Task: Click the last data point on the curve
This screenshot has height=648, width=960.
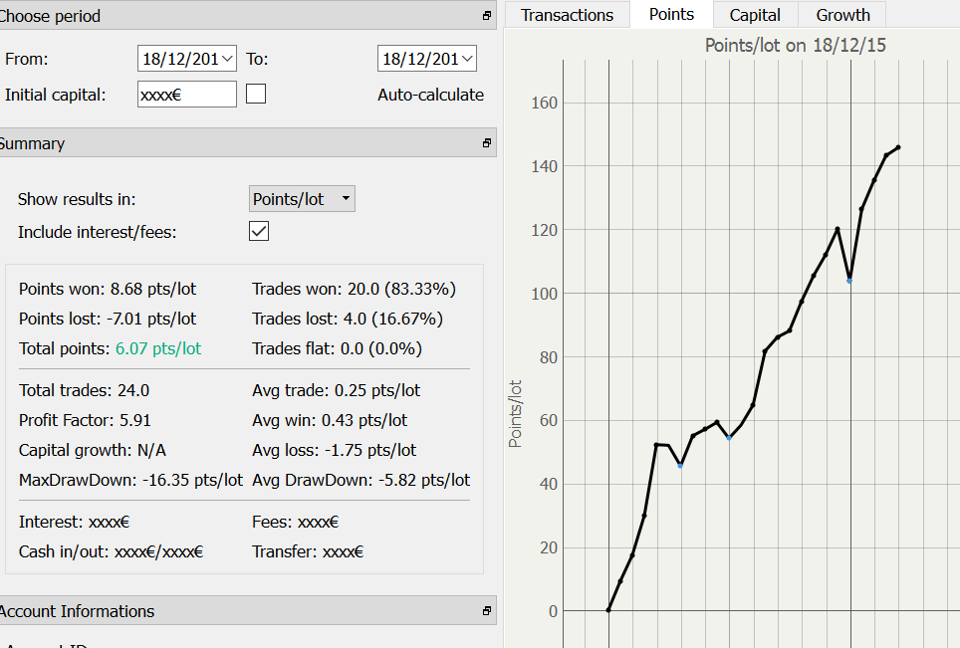Action: [898, 147]
